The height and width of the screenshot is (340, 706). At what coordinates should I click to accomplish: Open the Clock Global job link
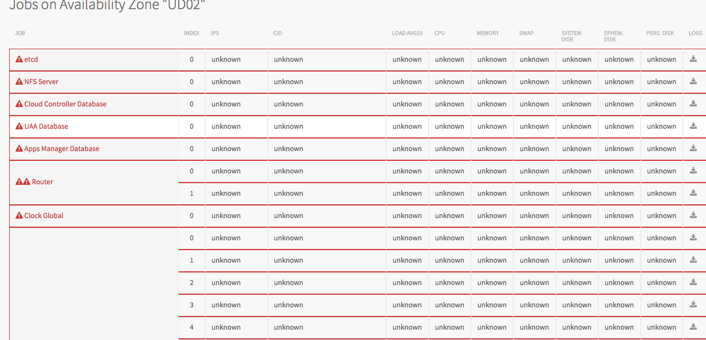[x=44, y=216]
